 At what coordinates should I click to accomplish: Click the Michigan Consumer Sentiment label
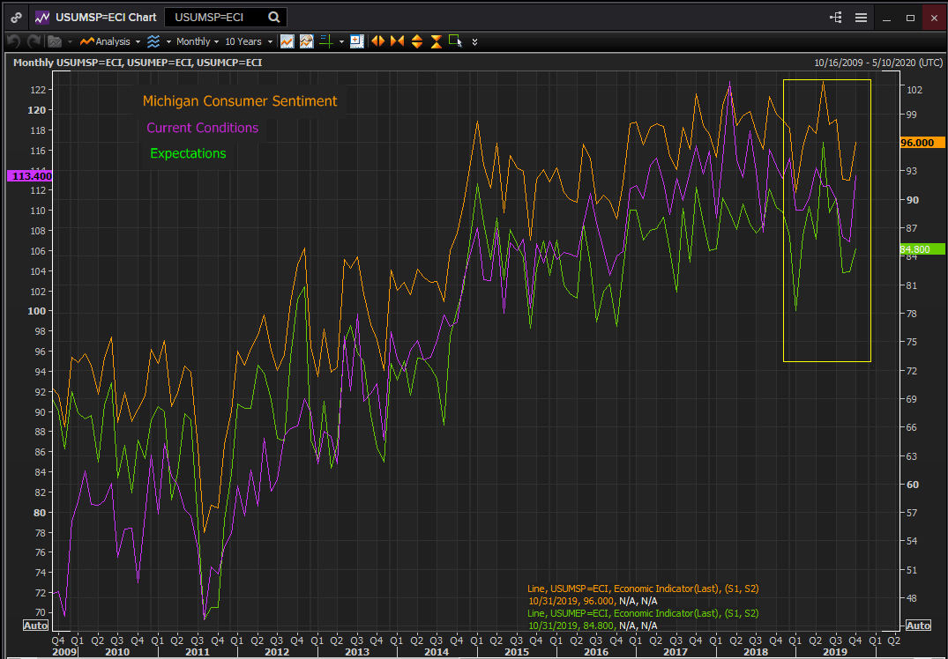pyautogui.click(x=240, y=101)
